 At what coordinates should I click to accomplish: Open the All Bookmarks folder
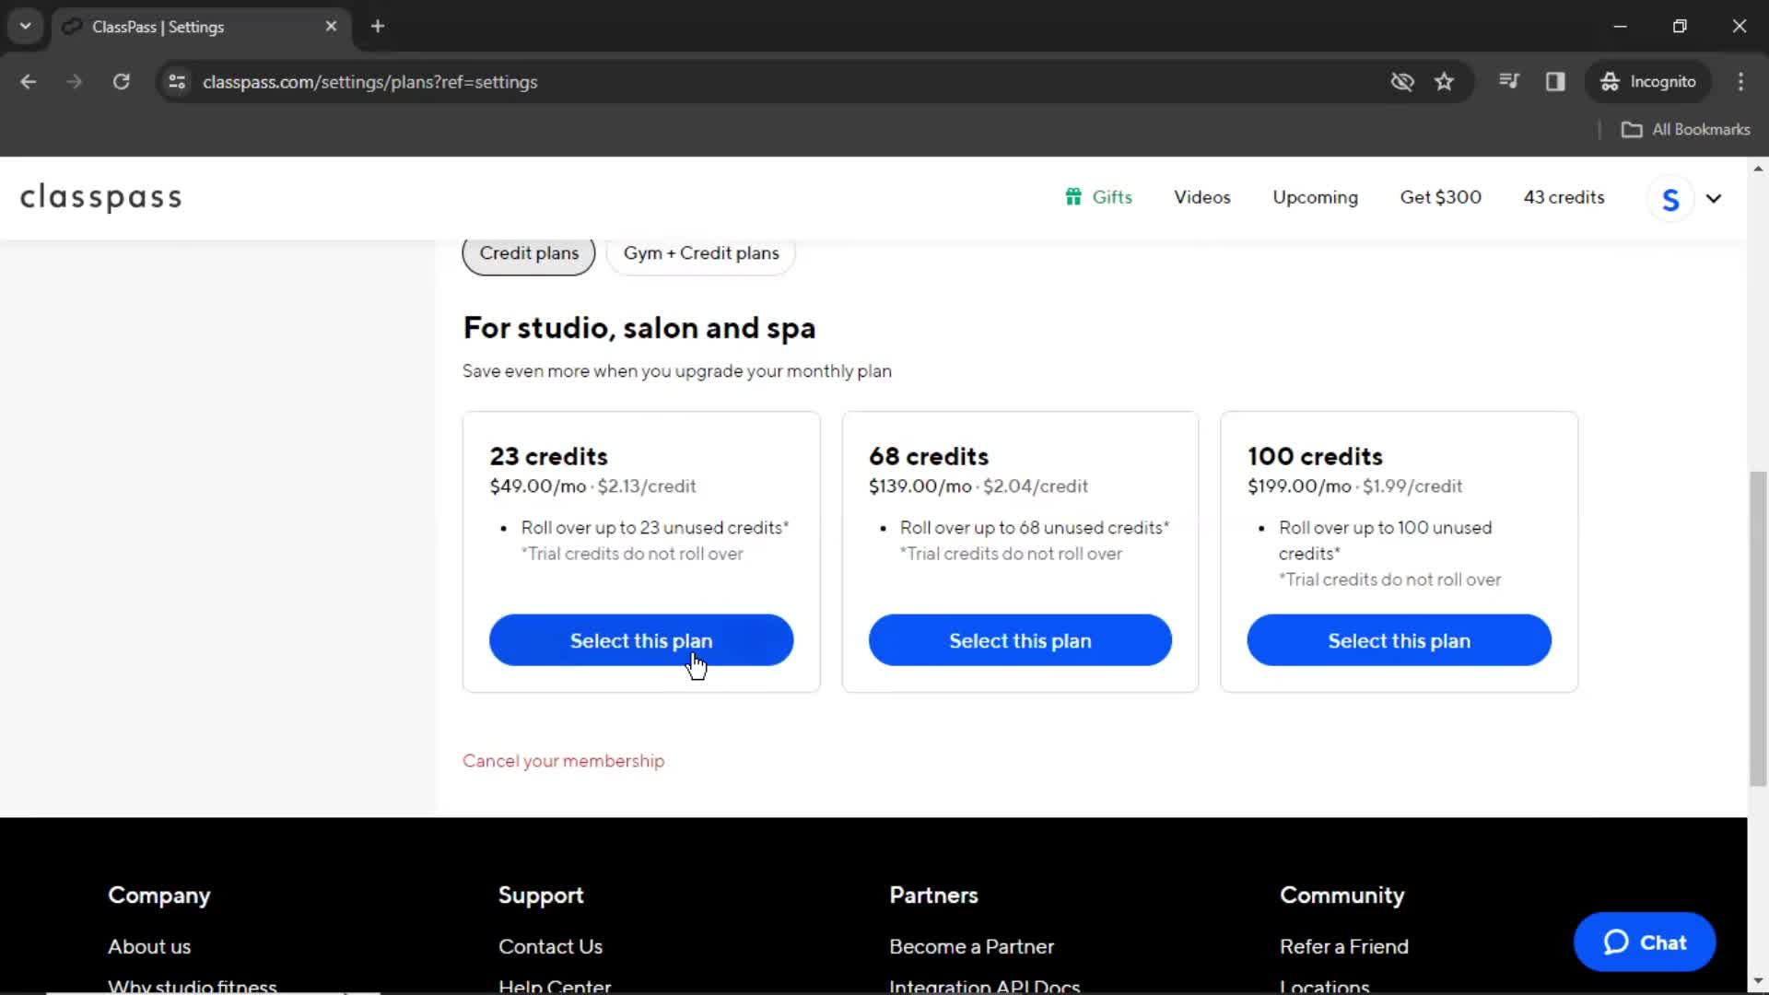tap(1685, 130)
